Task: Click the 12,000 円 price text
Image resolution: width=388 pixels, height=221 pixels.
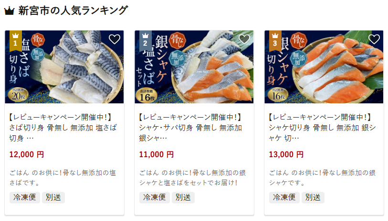Action: [x=27, y=155]
